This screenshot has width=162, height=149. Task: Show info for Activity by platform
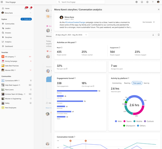pyautogui.click(x=129, y=78)
